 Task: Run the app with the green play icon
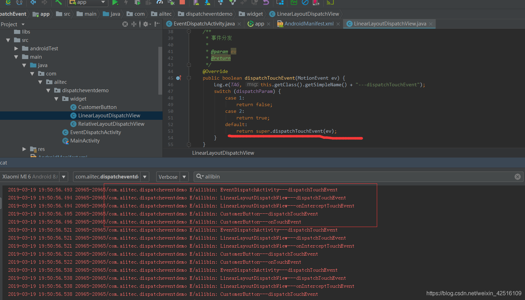point(115,2)
